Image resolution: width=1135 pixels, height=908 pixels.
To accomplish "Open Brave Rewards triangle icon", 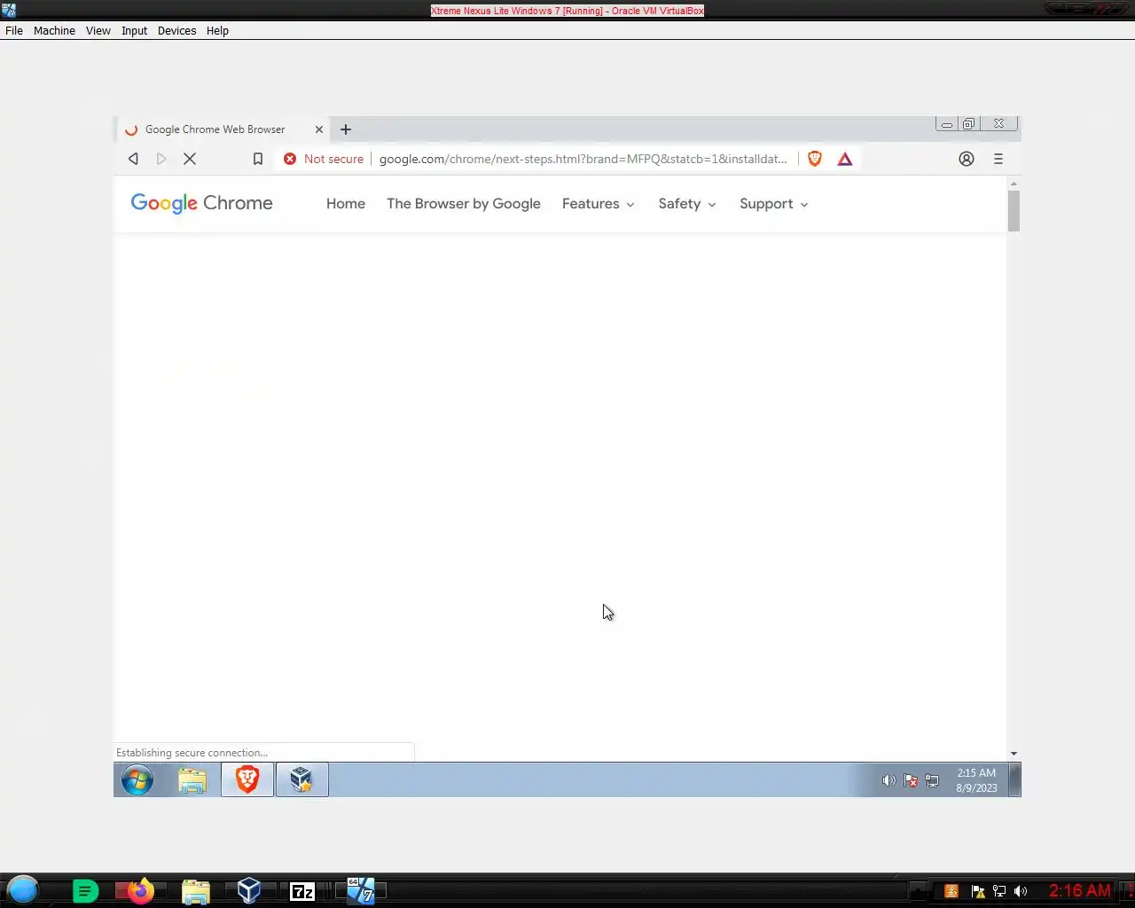I will [x=845, y=159].
